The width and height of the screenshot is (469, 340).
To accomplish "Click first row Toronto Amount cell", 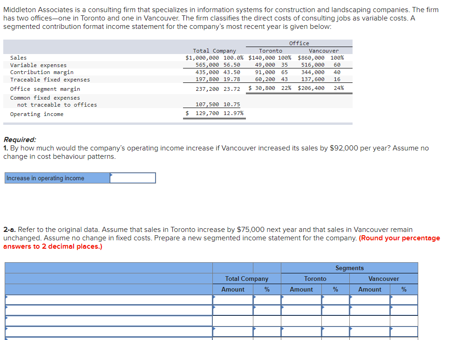I will 301,299.
